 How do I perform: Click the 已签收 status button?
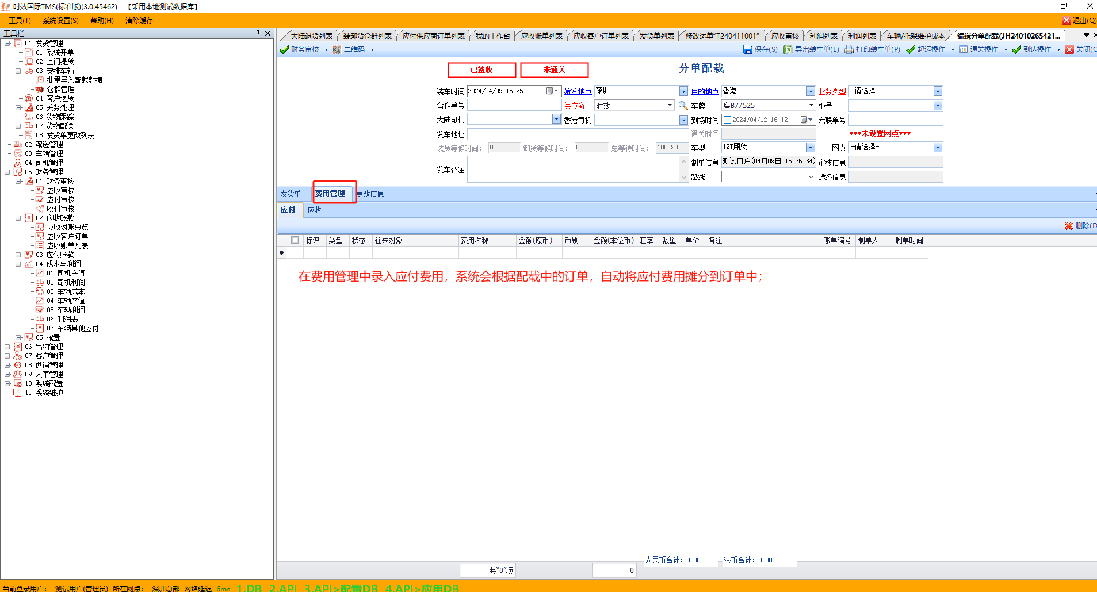pyautogui.click(x=481, y=70)
